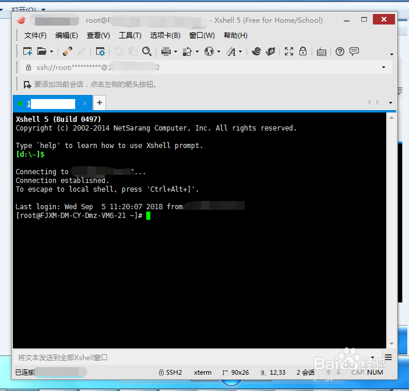This screenshot has height=391, width=409.
Task: Click terminal scrollbar down arrow
Action: 392,344
